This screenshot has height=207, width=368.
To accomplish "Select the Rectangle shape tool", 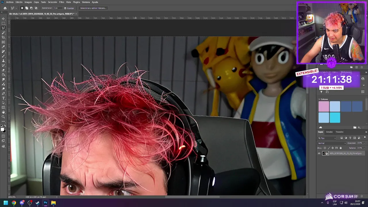I will pos(3,108).
